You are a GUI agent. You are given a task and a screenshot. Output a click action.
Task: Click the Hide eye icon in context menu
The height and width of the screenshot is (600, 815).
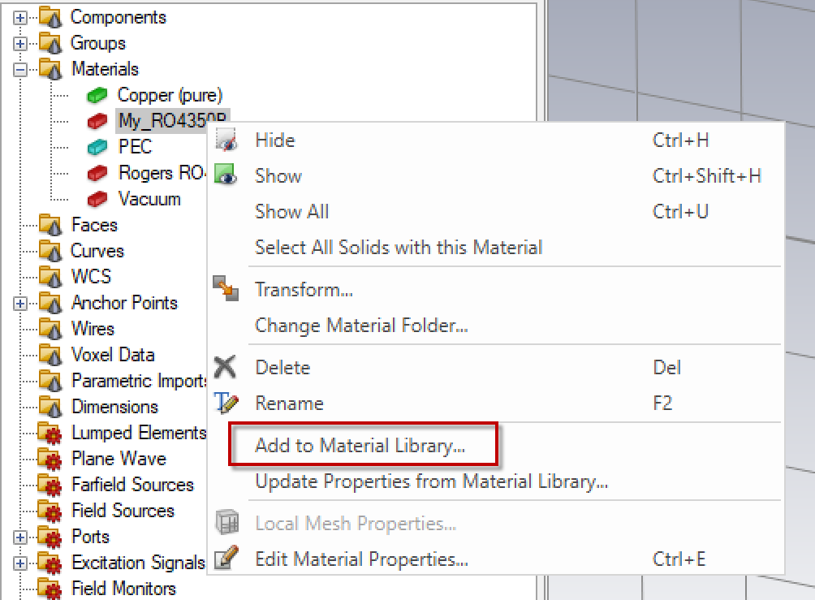(x=225, y=140)
